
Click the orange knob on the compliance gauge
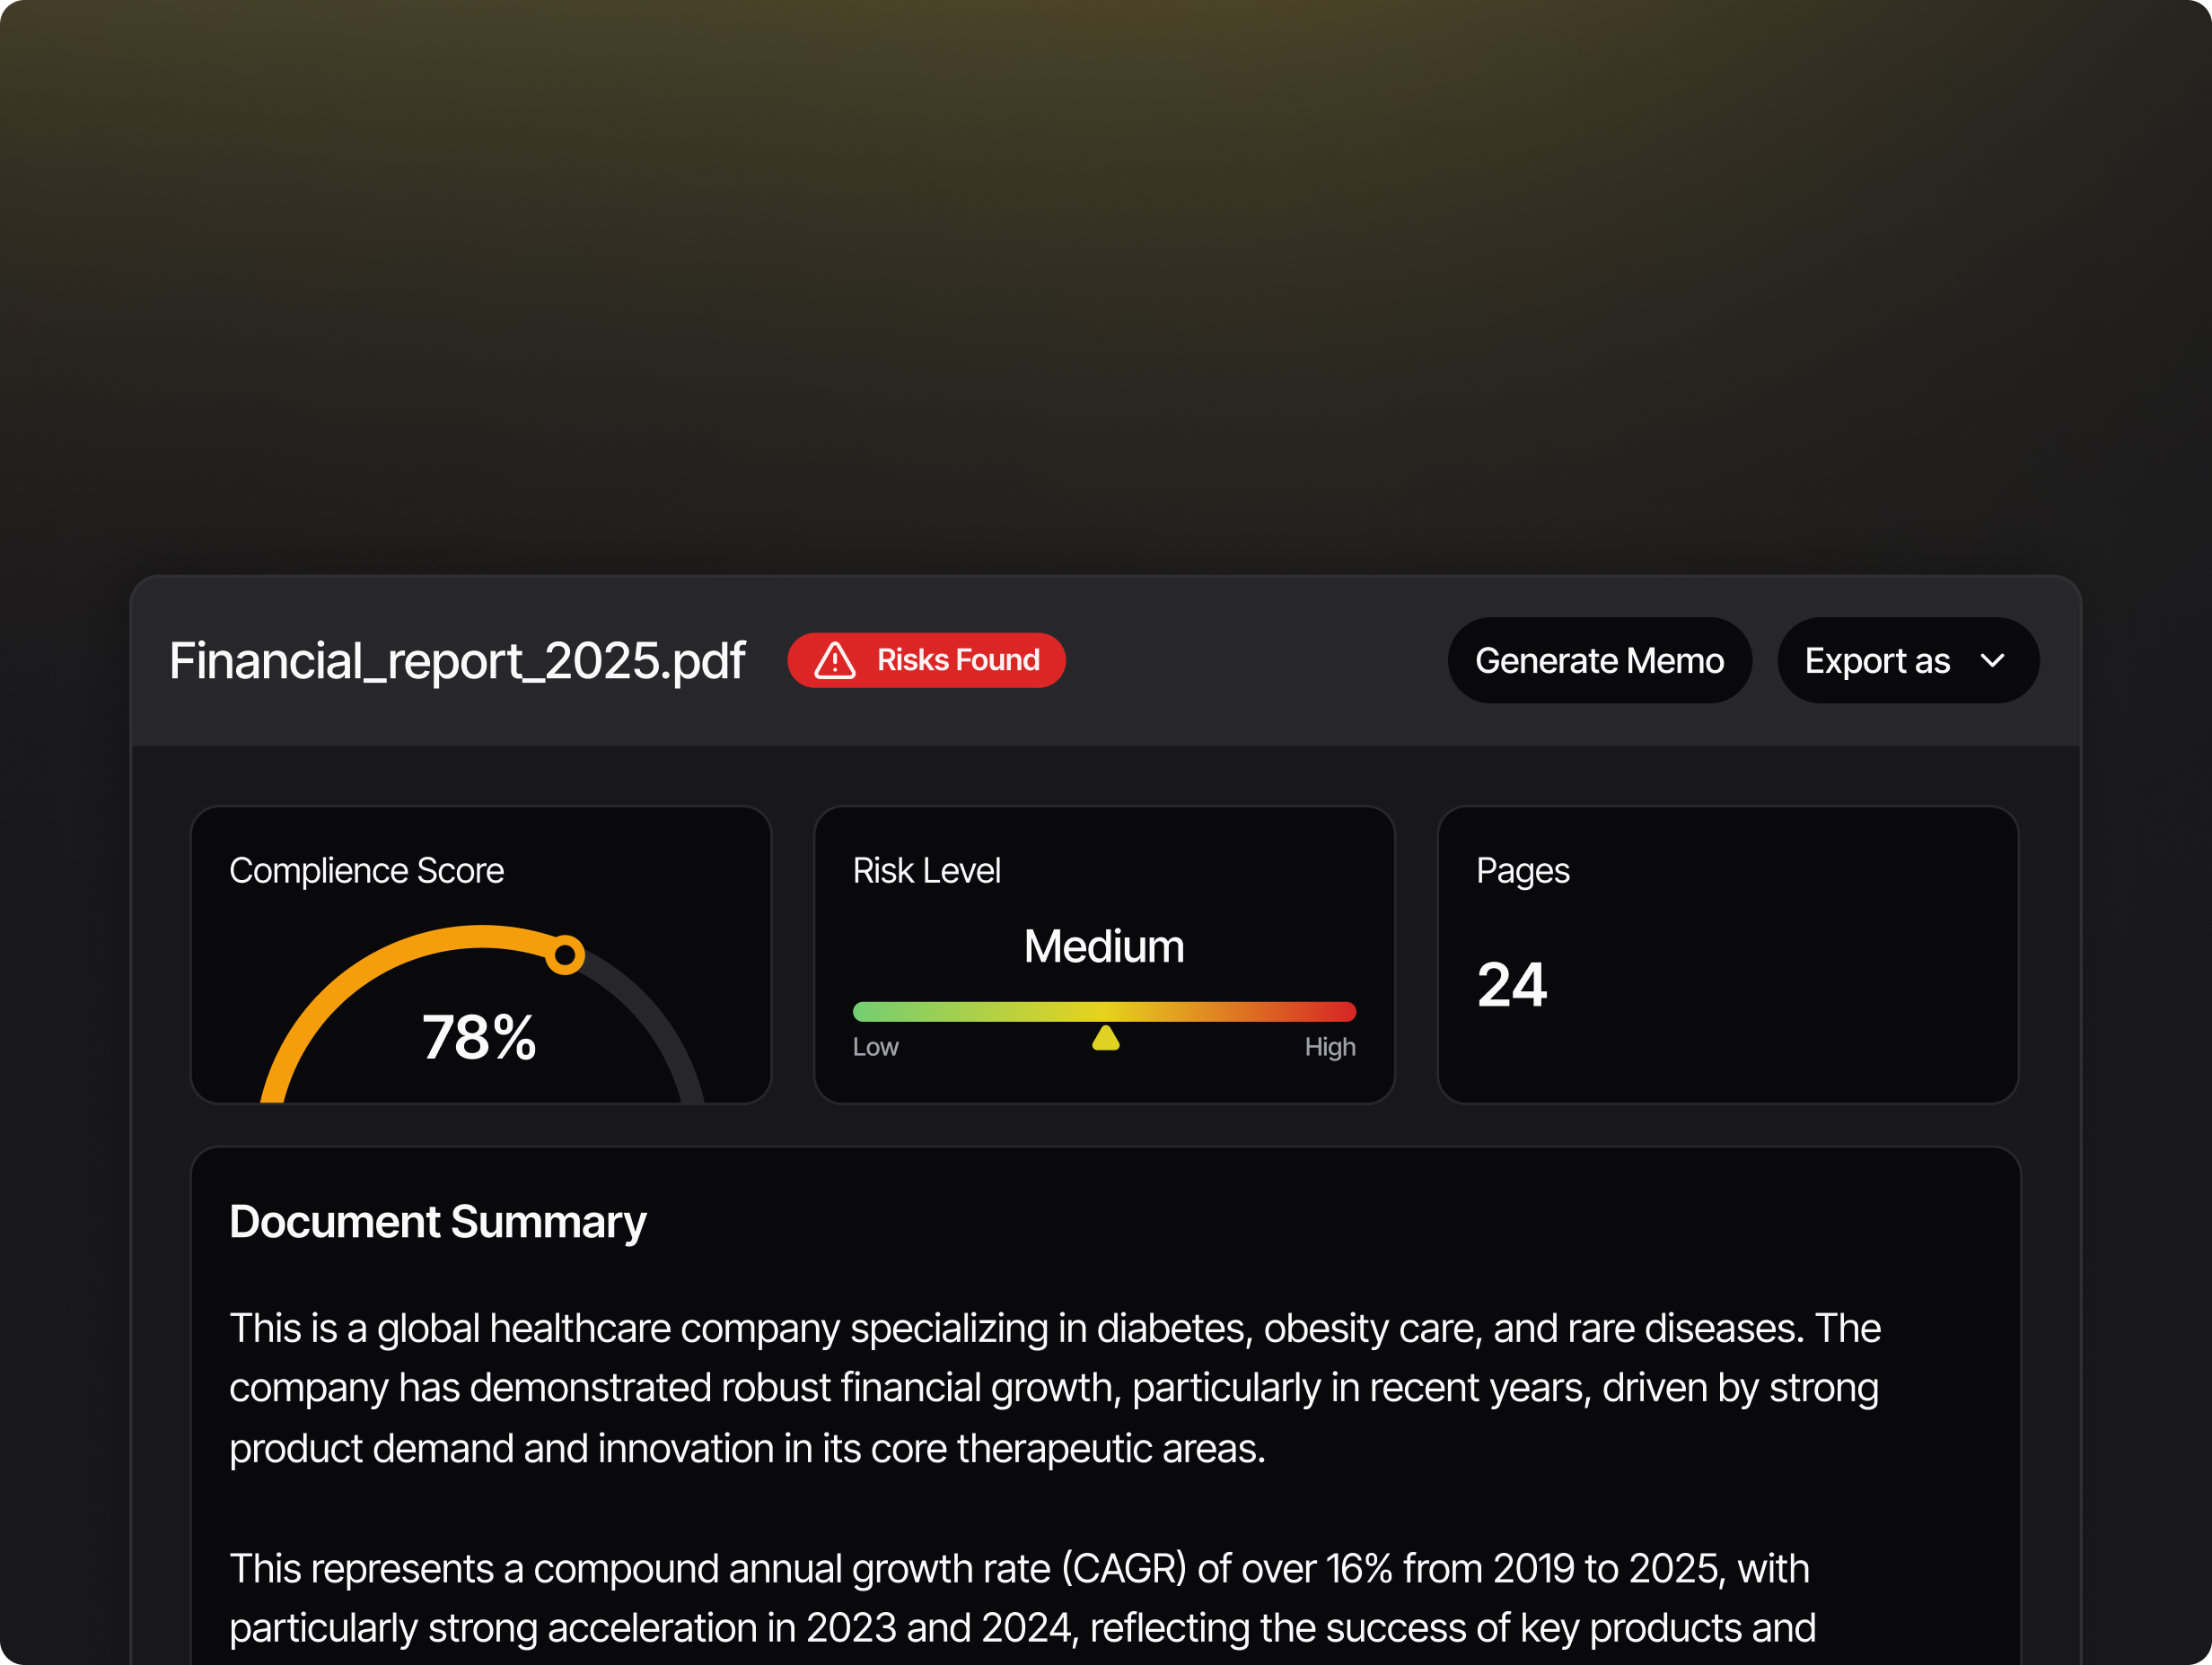click(565, 955)
